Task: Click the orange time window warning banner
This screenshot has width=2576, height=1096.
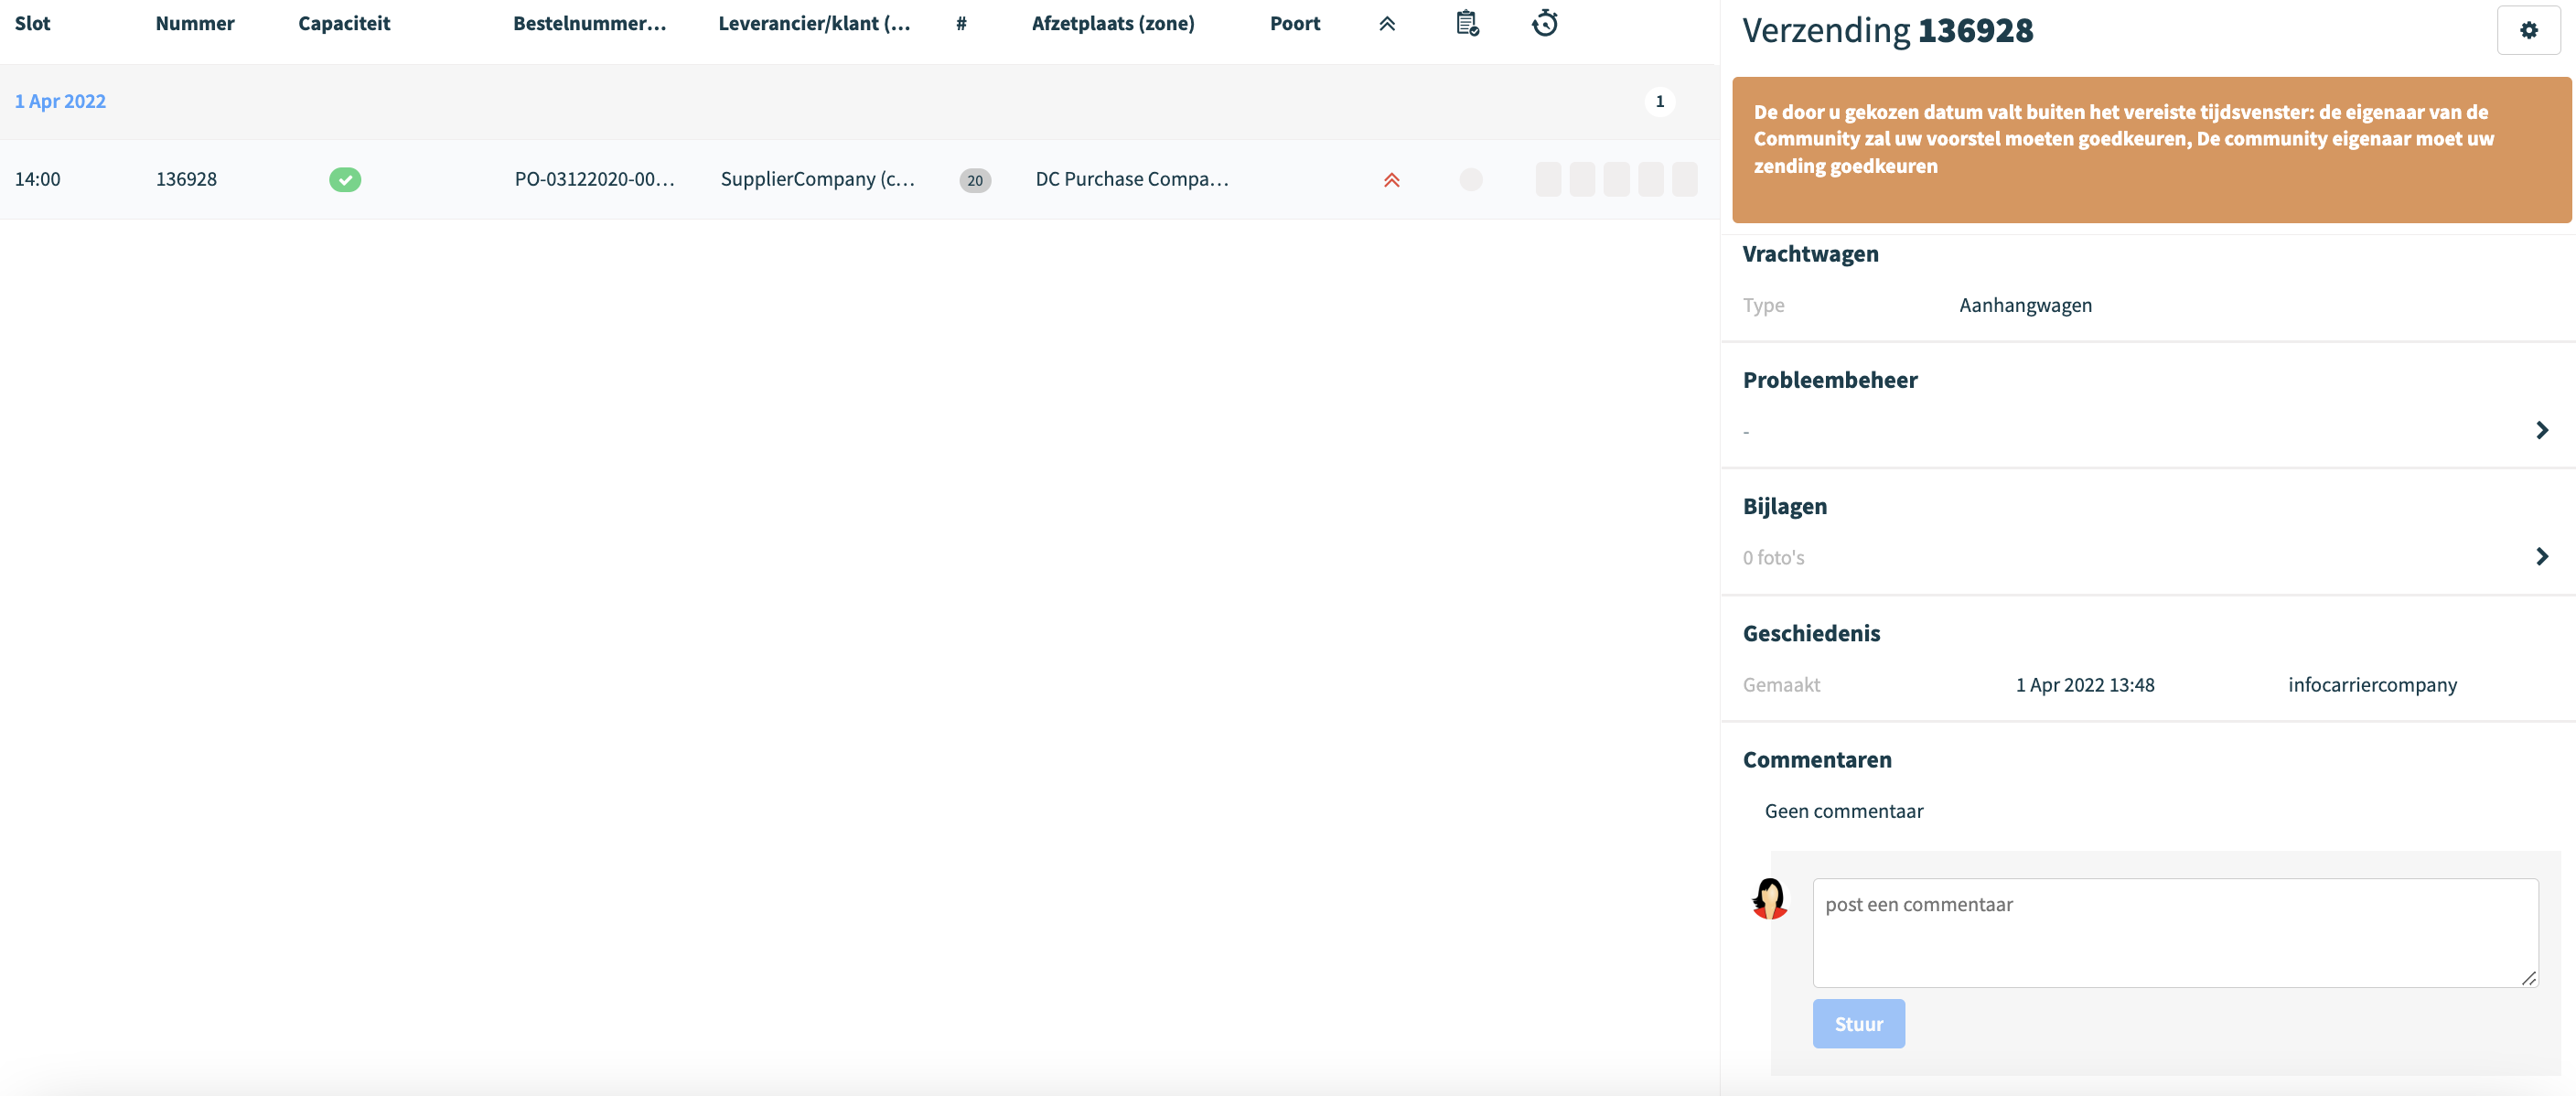Action: pos(2151,150)
